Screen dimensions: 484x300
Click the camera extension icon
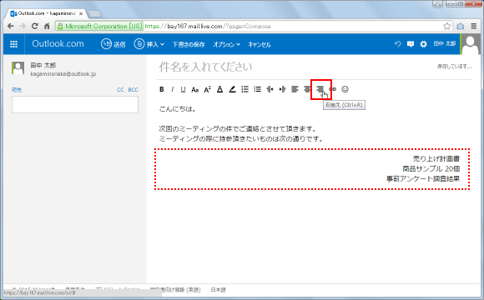(461, 26)
